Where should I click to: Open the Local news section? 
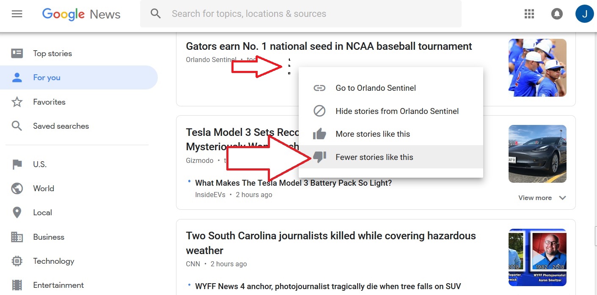pos(42,212)
